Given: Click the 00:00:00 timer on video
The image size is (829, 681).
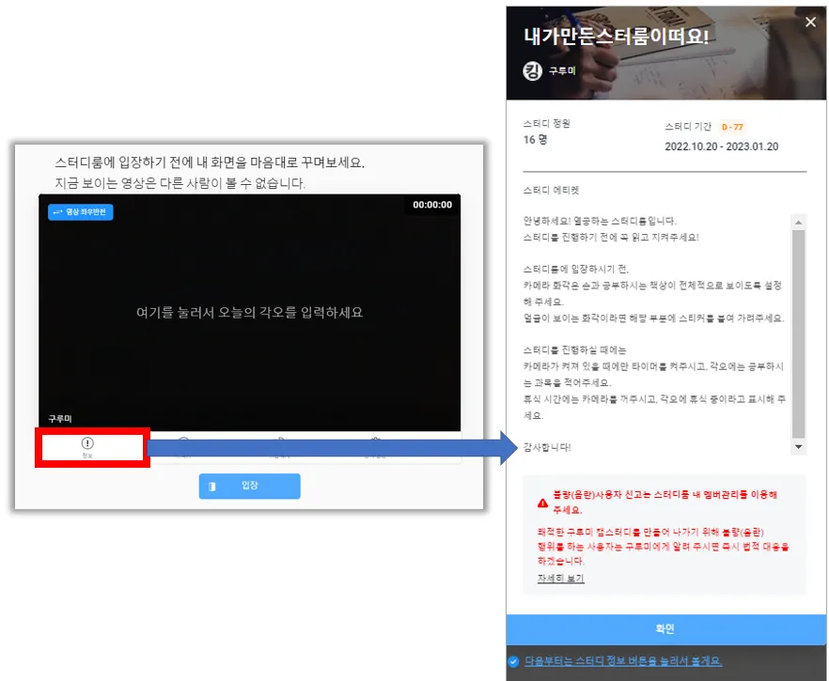Looking at the screenshot, I should (x=432, y=205).
